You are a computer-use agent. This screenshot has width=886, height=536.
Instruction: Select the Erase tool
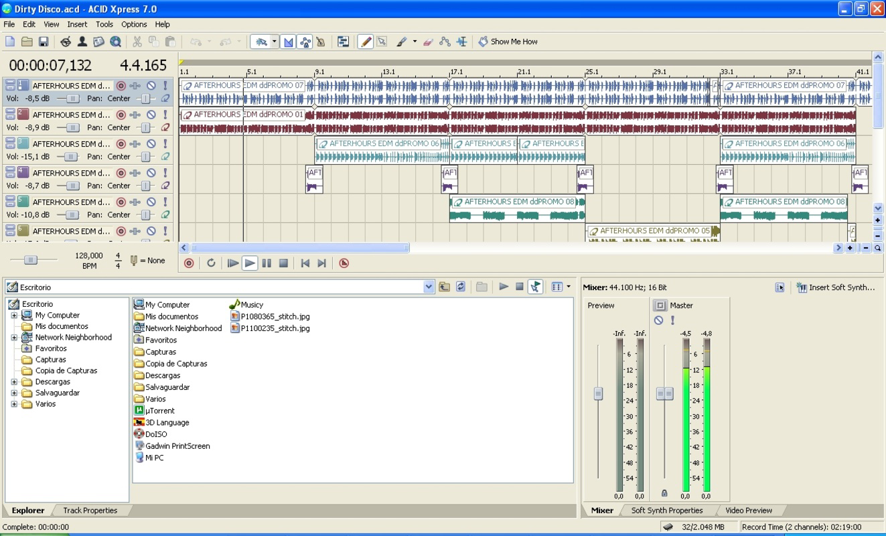click(429, 42)
